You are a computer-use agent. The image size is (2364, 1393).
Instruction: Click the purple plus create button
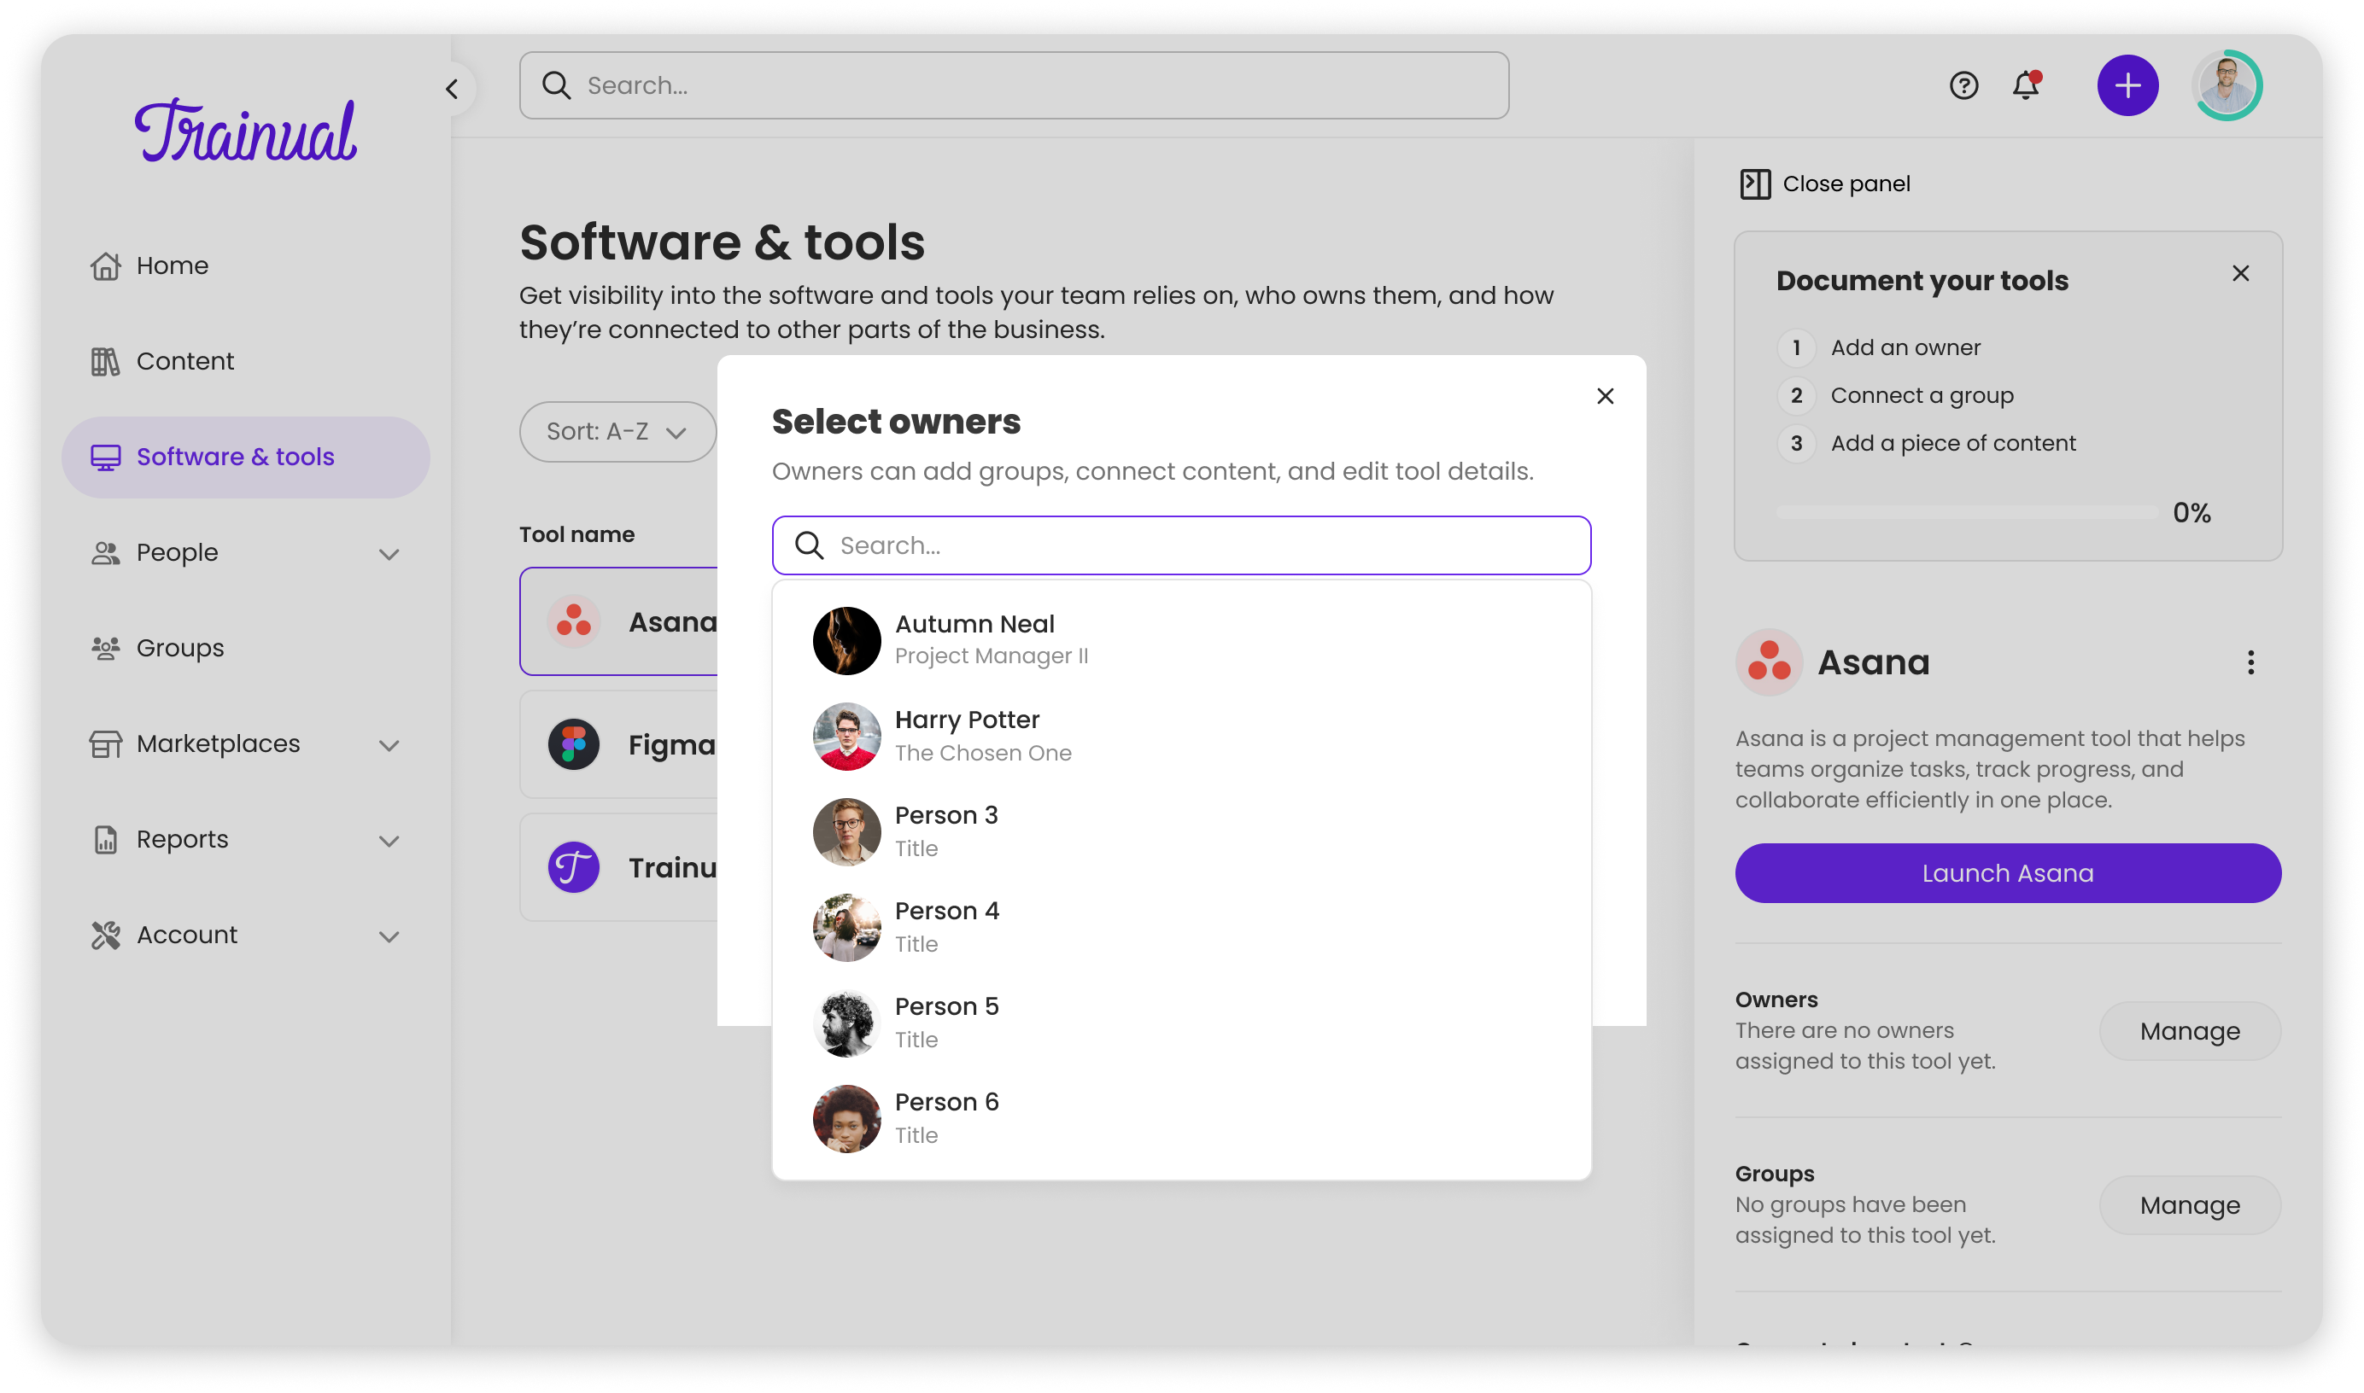click(2127, 85)
